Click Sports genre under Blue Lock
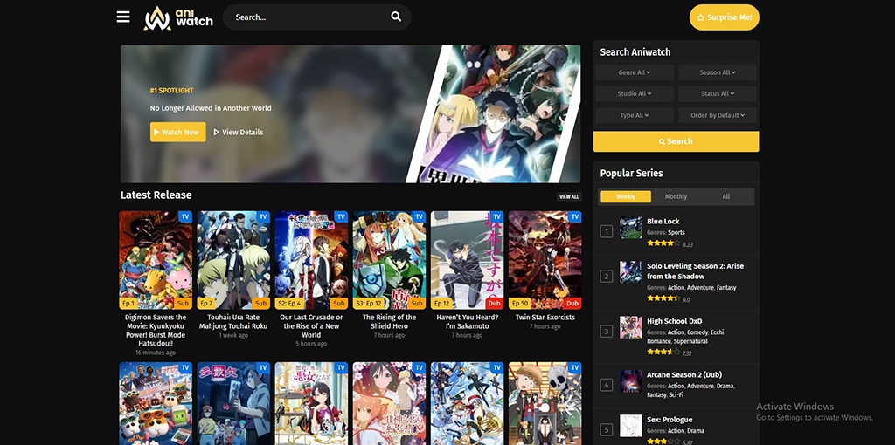 pyautogui.click(x=676, y=232)
